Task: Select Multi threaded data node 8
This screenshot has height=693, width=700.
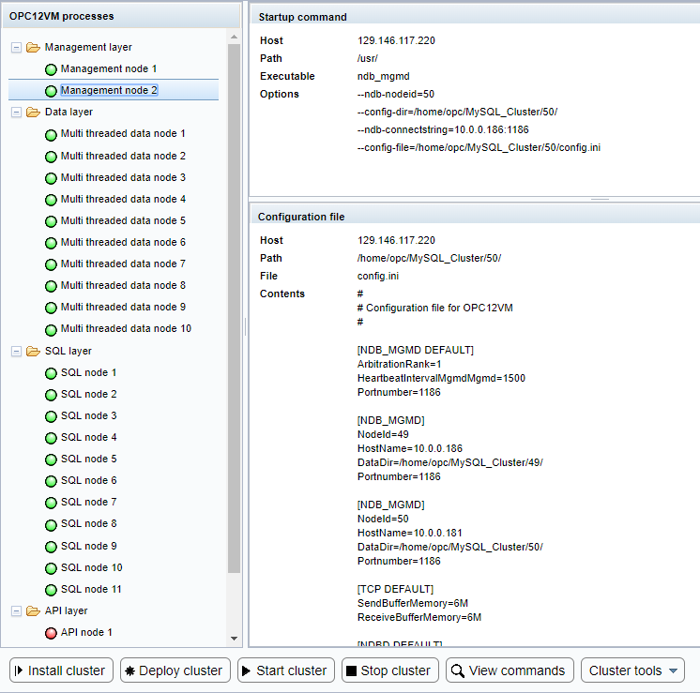Action: point(123,285)
